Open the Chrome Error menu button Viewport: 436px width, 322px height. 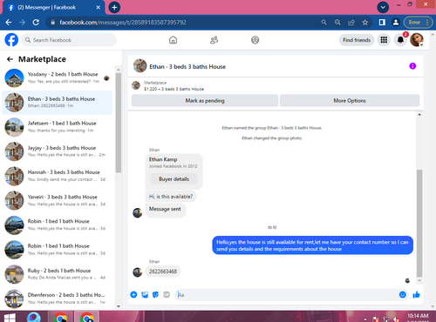pos(418,23)
